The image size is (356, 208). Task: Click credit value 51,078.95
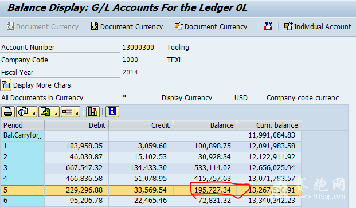150,179
